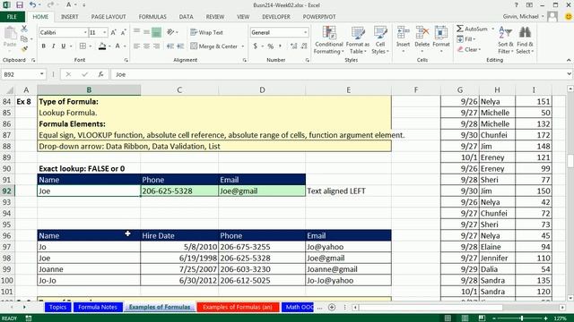Undo the last action
Screen dimensions: 574x322
pyautogui.click(x=33, y=5)
